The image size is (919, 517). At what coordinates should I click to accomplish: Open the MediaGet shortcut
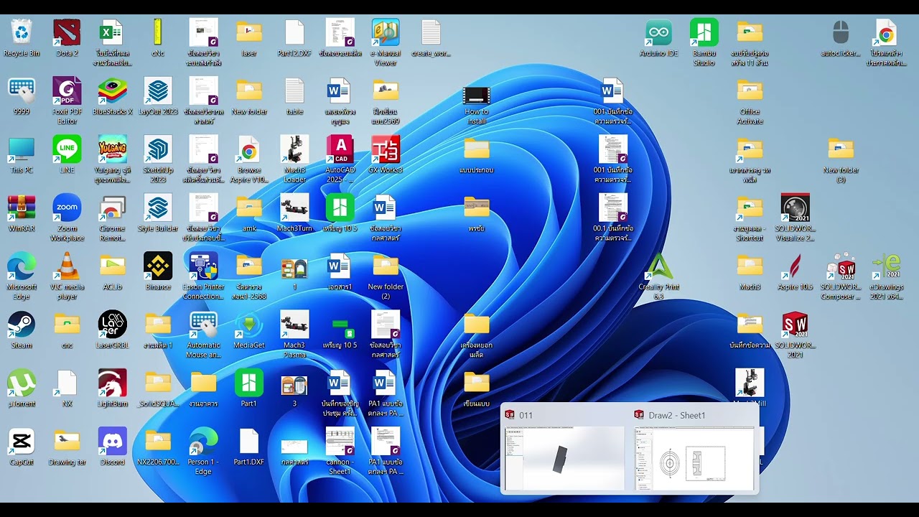point(249,330)
